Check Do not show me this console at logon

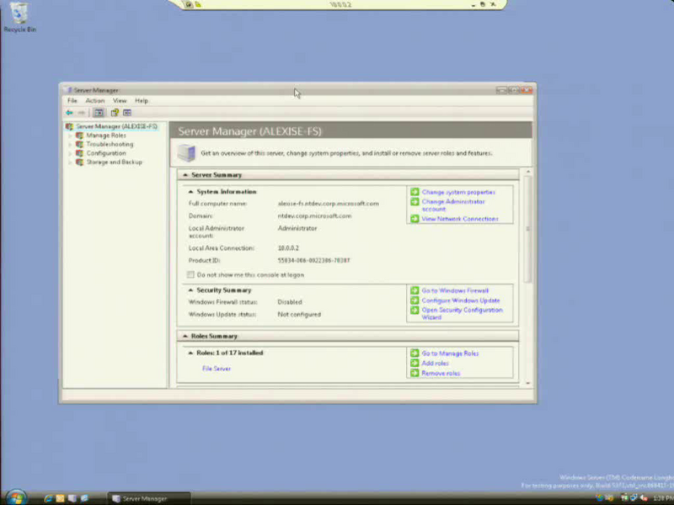[x=190, y=274]
